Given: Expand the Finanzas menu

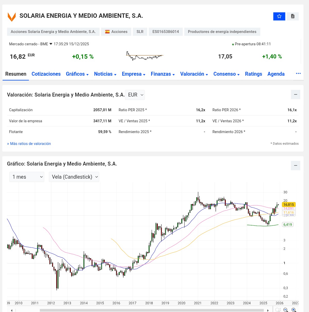Looking at the screenshot, I should pyautogui.click(x=163, y=74).
